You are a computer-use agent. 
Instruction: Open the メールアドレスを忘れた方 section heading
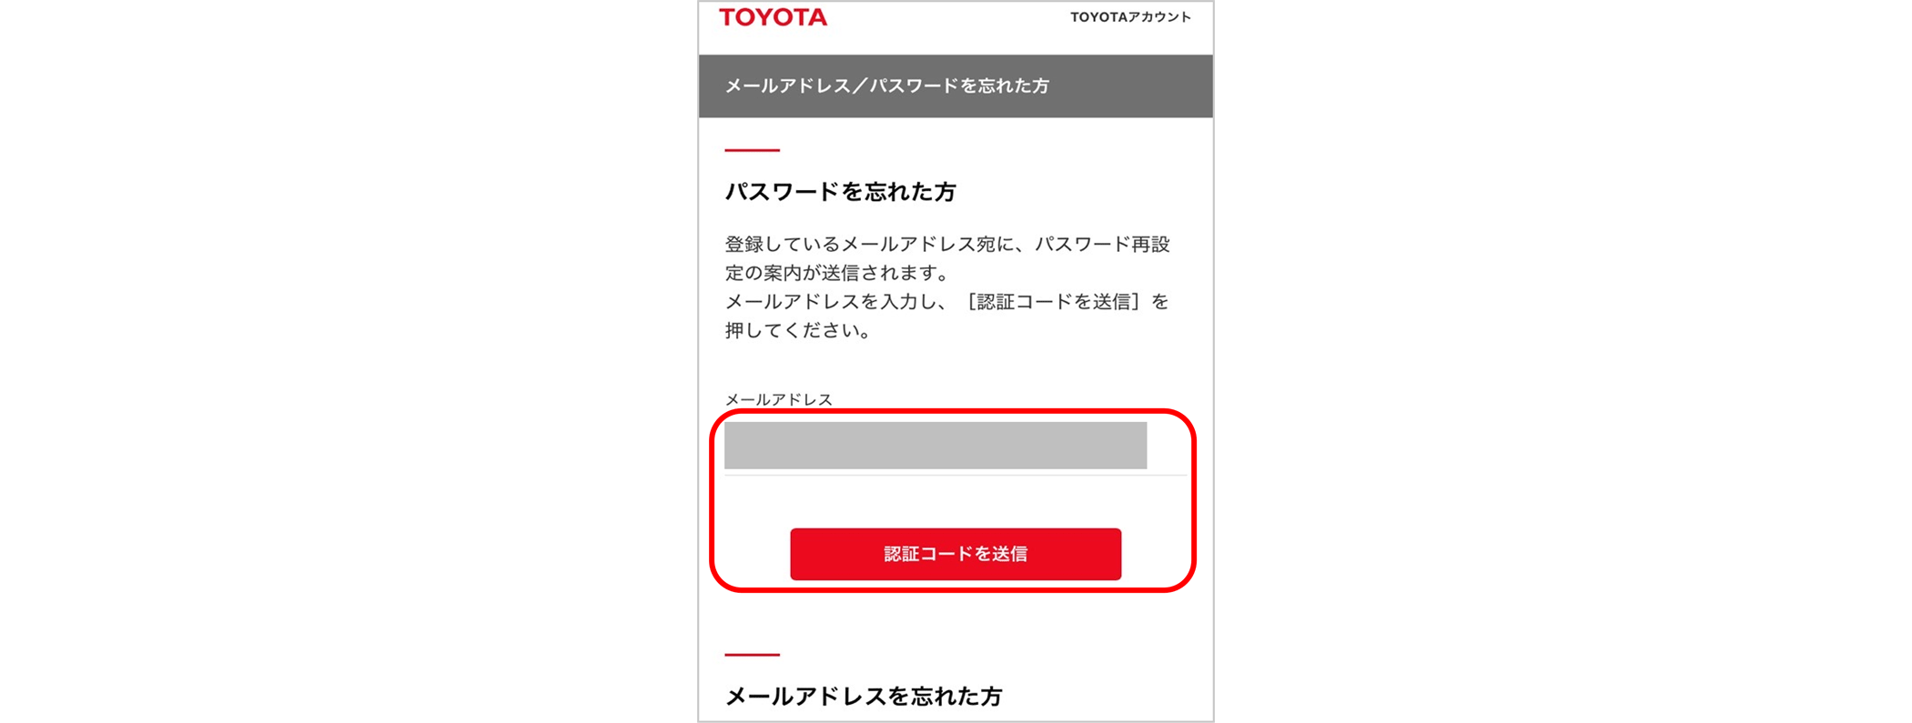[864, 697]
